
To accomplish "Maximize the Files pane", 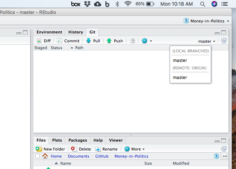I will coord(224,141).
